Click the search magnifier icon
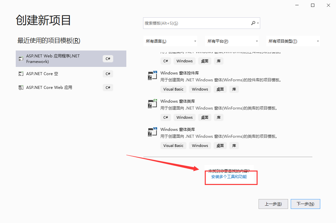336x223 pixels. pyautogui.click(x=253, y=23)
